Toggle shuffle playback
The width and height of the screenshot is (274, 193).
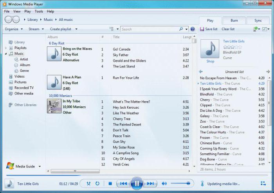tap(88, 183)
